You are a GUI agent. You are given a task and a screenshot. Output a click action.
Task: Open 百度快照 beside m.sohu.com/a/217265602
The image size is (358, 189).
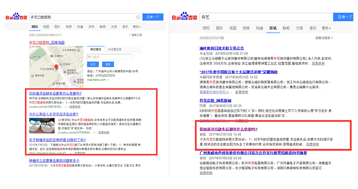coord(104,133)
